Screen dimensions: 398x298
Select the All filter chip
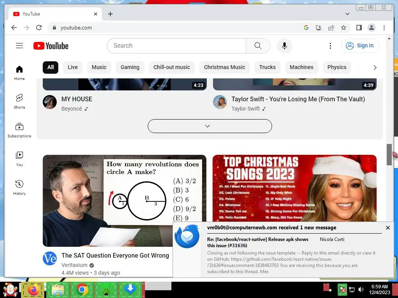[51, 68]
